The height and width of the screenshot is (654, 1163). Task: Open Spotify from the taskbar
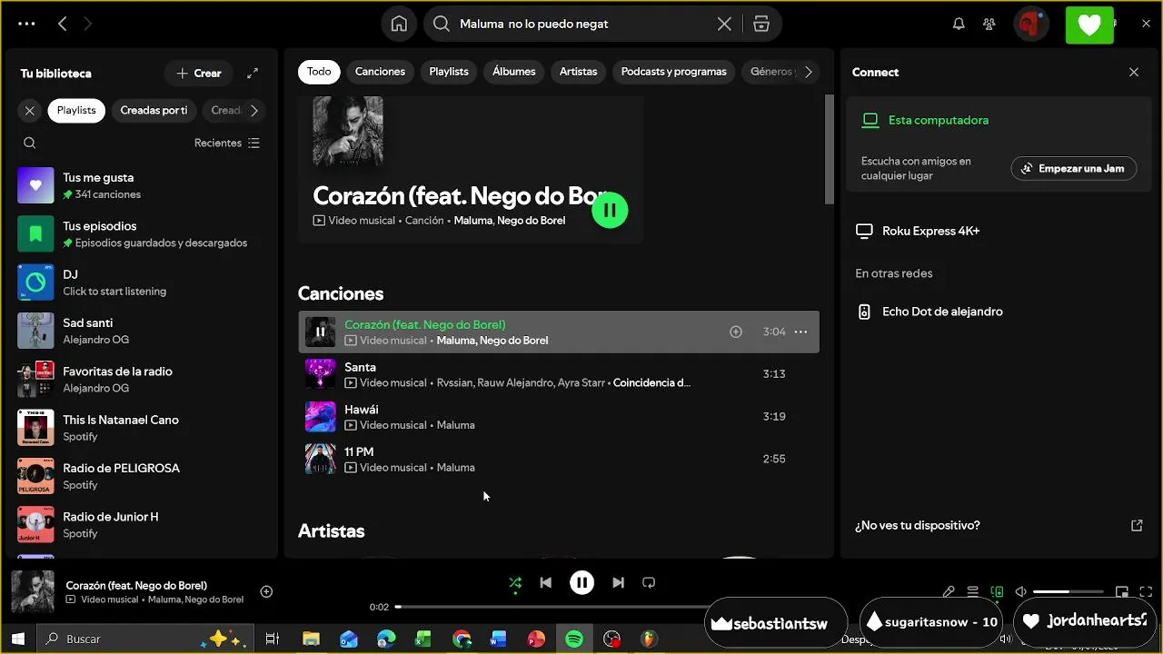(574, 639)
